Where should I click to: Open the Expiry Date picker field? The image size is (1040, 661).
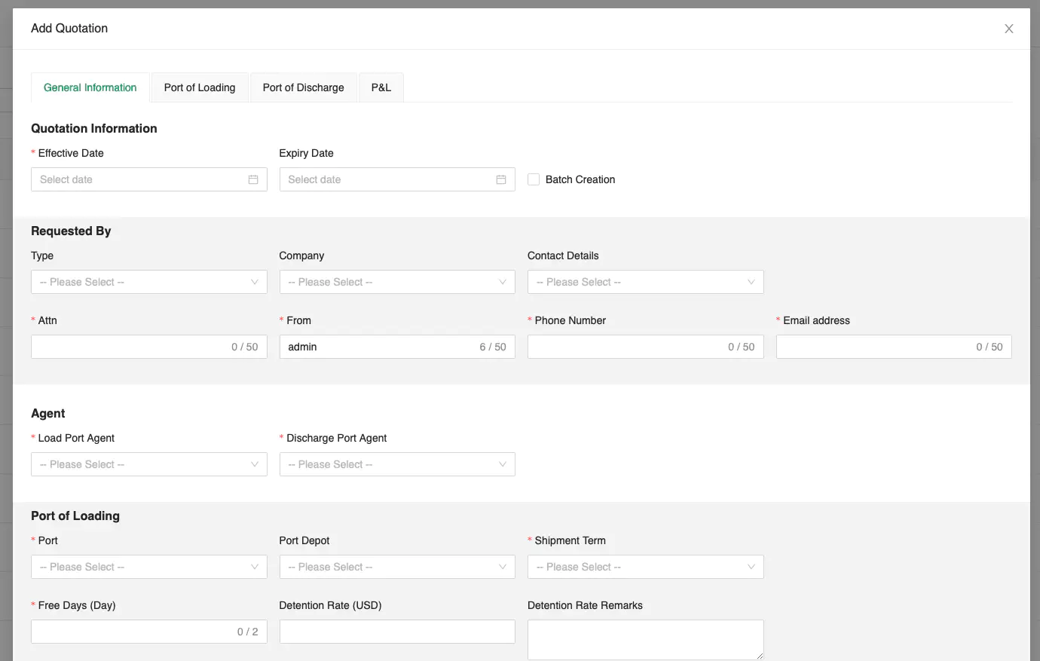point(397,179)
